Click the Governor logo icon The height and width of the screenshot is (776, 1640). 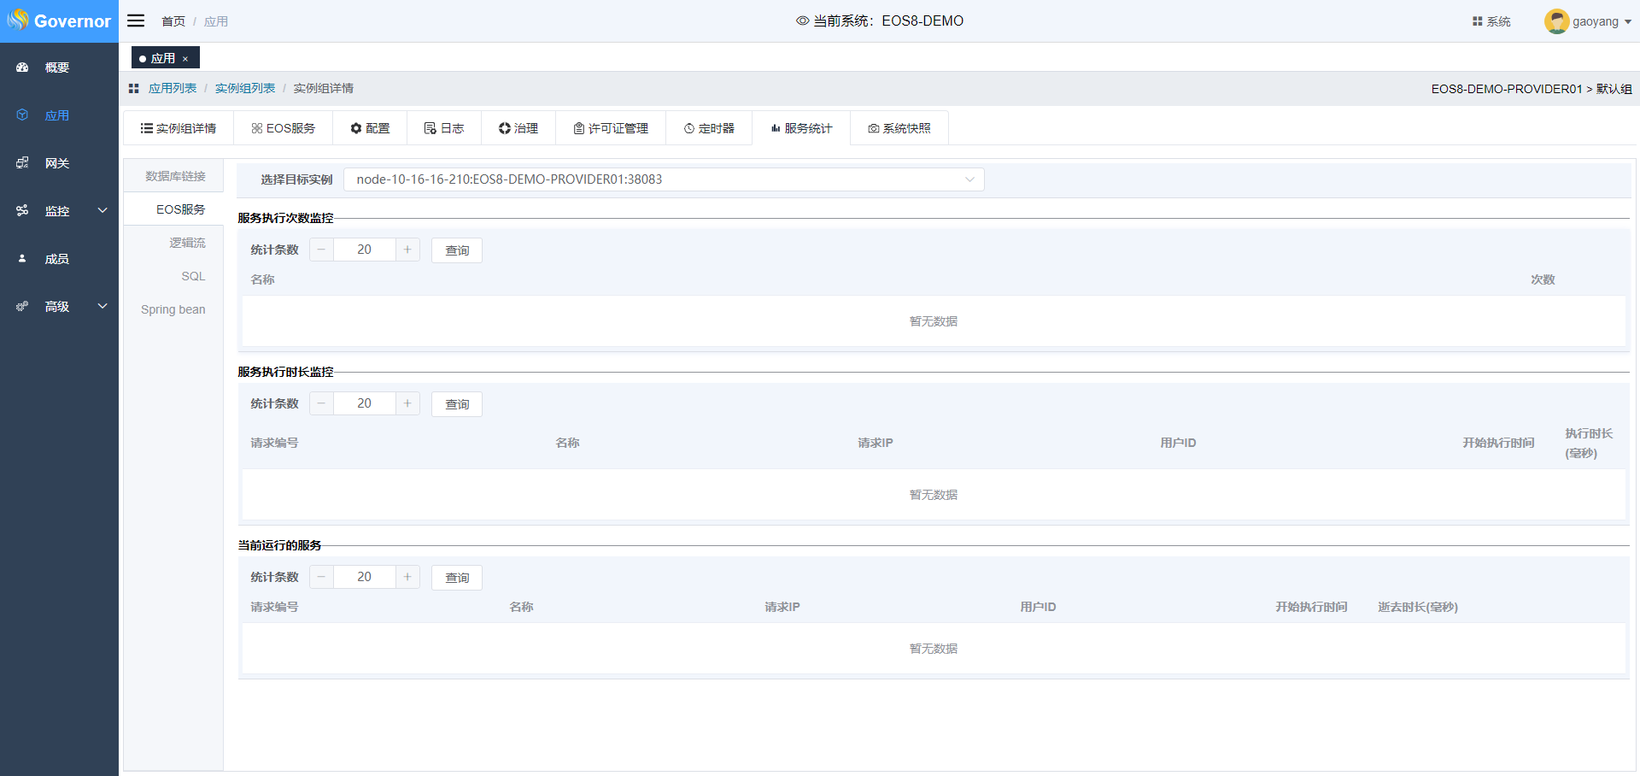[18, 20]
